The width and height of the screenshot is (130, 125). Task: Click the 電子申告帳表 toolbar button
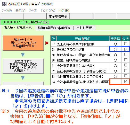coord(58,16)
